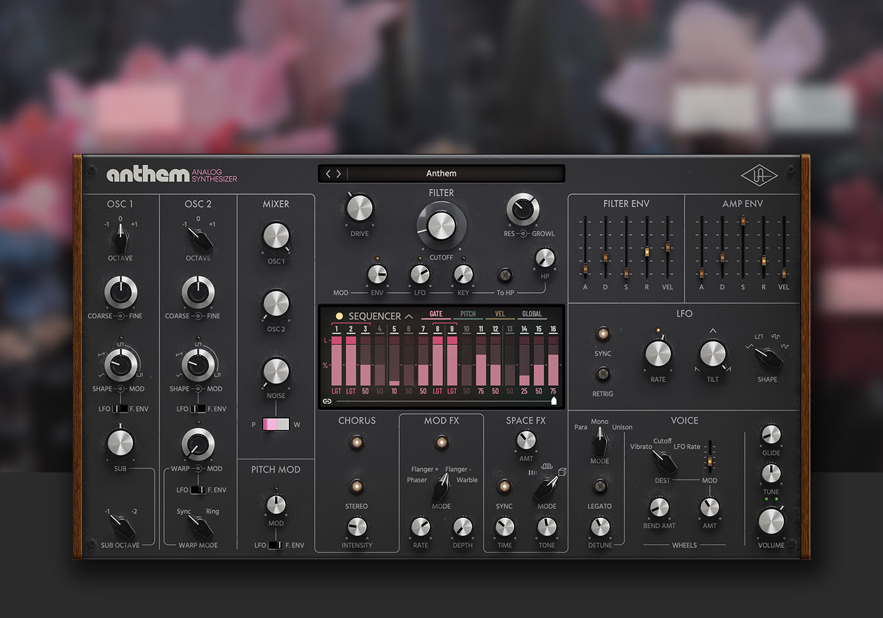Click the OSC 1 Coarse/Fine tuning knob
This screenshot has height=618, width=883.
click(120, 291)
